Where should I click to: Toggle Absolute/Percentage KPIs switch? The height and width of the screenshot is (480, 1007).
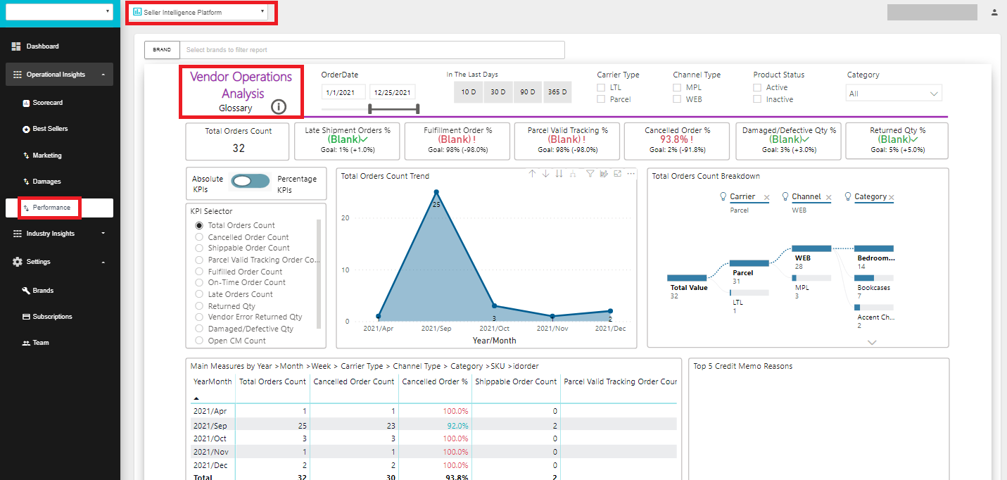251,181
